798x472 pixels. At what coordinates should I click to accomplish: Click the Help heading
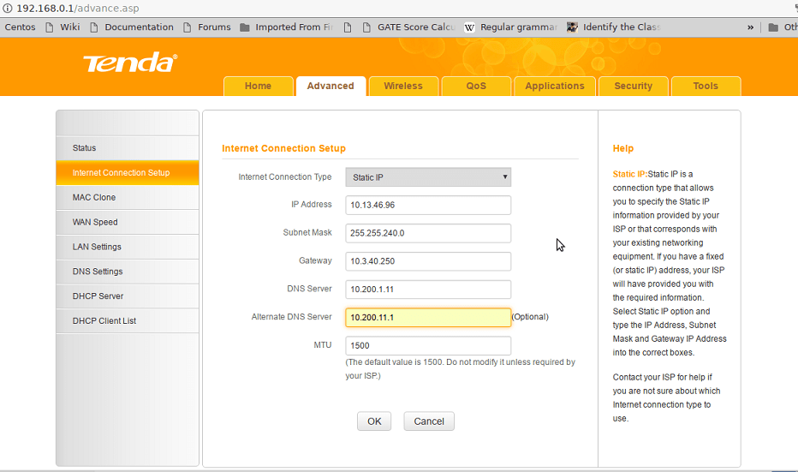click(x=623, y=148)
